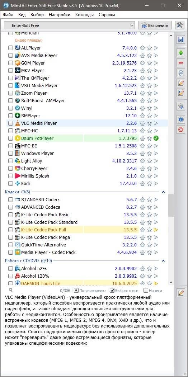Click the list scrollbar up arrow

tap(171, 36)
